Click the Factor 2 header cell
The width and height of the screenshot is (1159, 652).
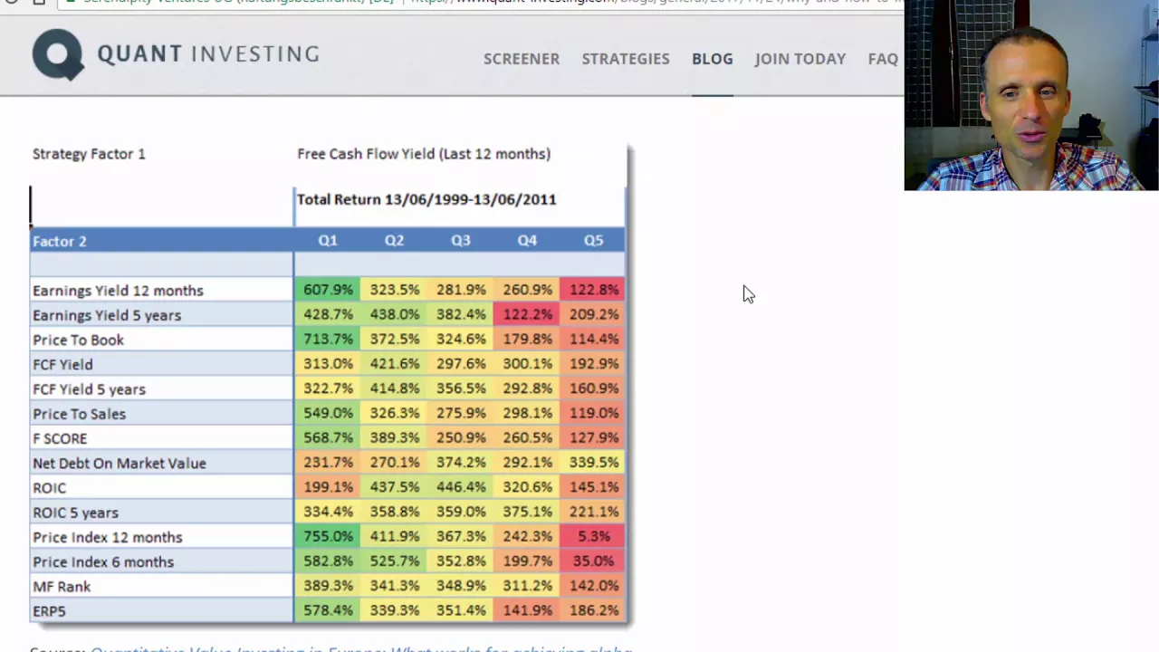pos(161,241)
